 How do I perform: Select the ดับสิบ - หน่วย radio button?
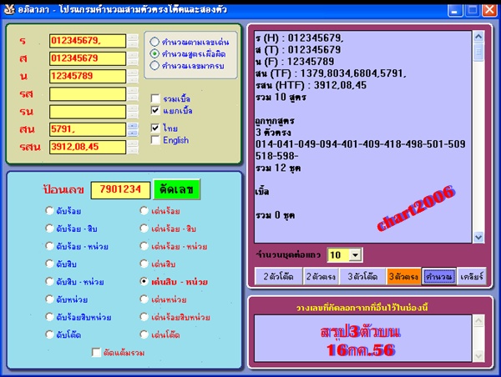point(49,282)
